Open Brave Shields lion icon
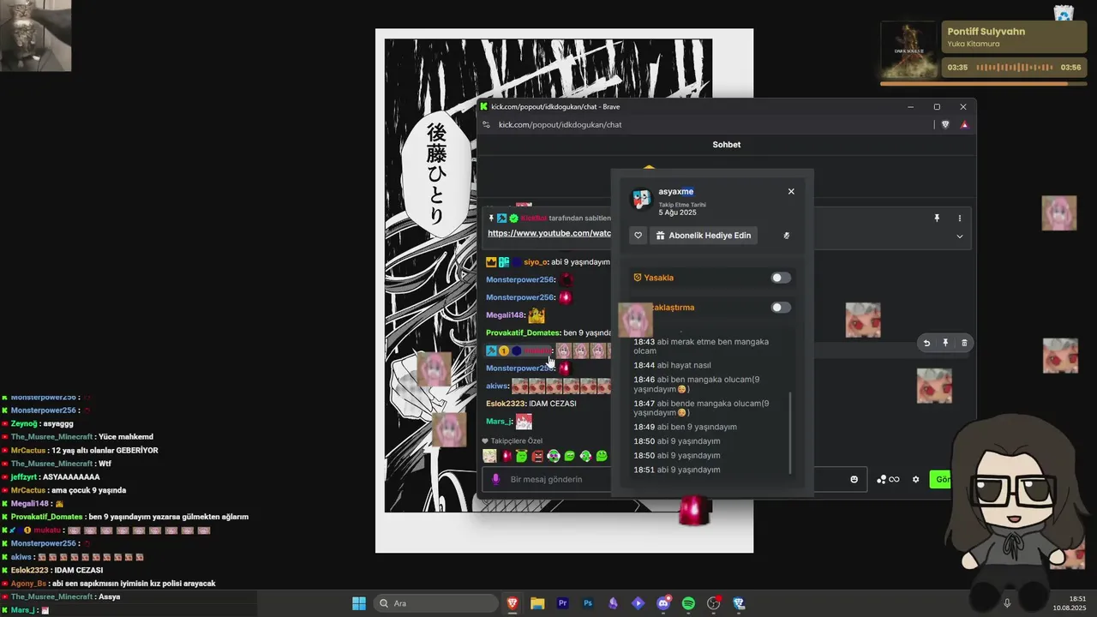Screen dimensions: 1097x617 [x=945, y=125]
